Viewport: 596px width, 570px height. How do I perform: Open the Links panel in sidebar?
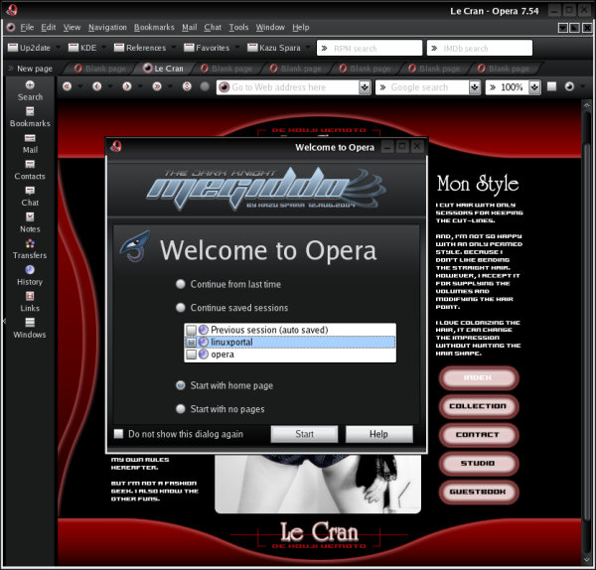[30, 302]
